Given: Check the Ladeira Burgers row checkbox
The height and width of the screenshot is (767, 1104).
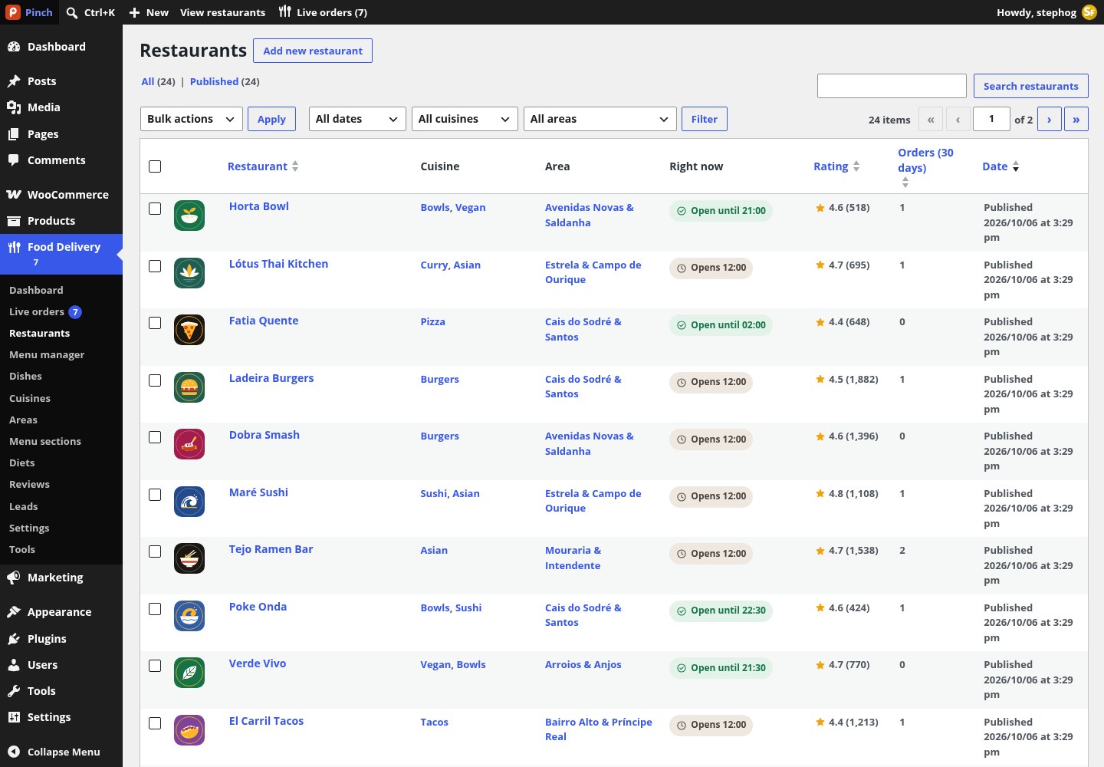Looking at the screenshot, I should (x=155, y=380).
